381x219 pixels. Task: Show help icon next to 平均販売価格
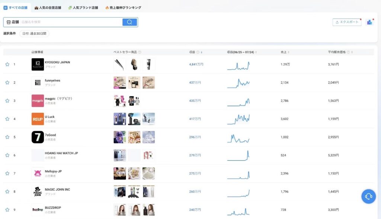[x=348, y=52]
